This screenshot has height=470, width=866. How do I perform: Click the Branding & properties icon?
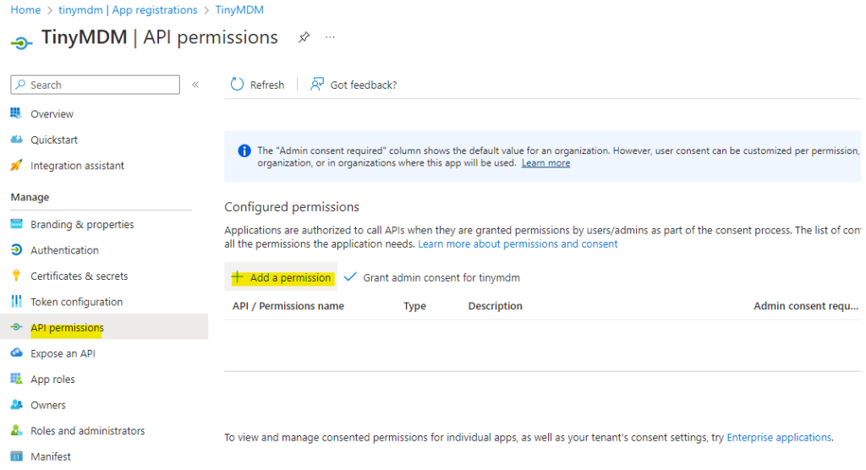[x=16, y=224]
